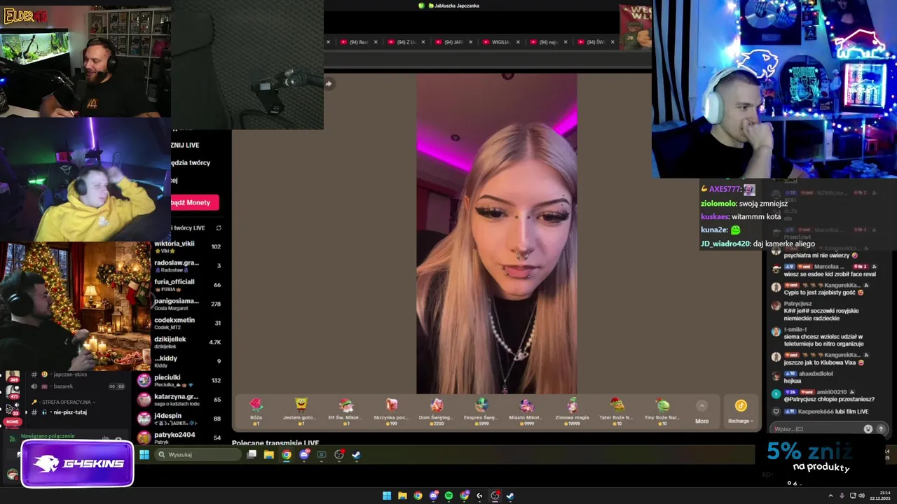Send the Dom Świąteg... gift
The image size is (897, 504).
pyautogui.click(x=437, y=411)
